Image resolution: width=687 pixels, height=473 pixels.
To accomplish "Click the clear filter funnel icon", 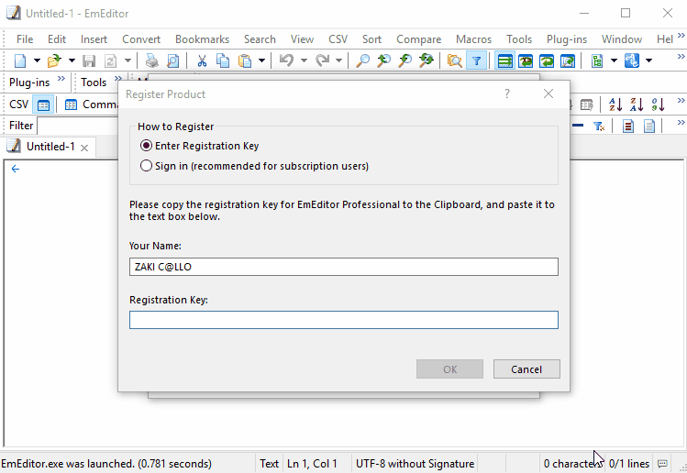I will point(599,126).
